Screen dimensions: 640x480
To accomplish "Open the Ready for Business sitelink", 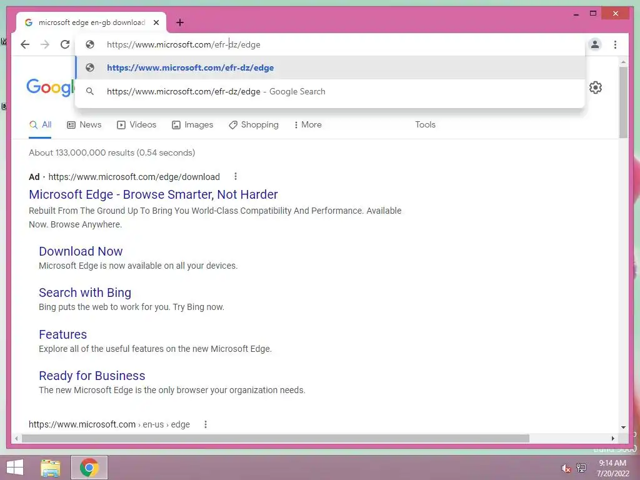I will [x=92, y=376].
